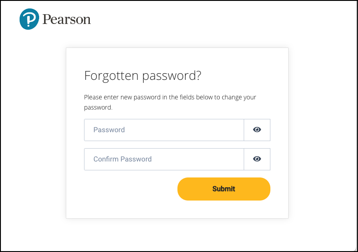Click the "Submit" label text
This screenshot has width=358, height=252.
point(224,189)
